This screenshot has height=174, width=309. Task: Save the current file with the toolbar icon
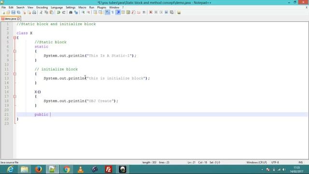(x=14, y=13)
